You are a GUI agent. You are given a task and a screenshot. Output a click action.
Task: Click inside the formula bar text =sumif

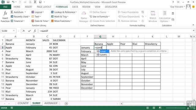tap(44, 31)
